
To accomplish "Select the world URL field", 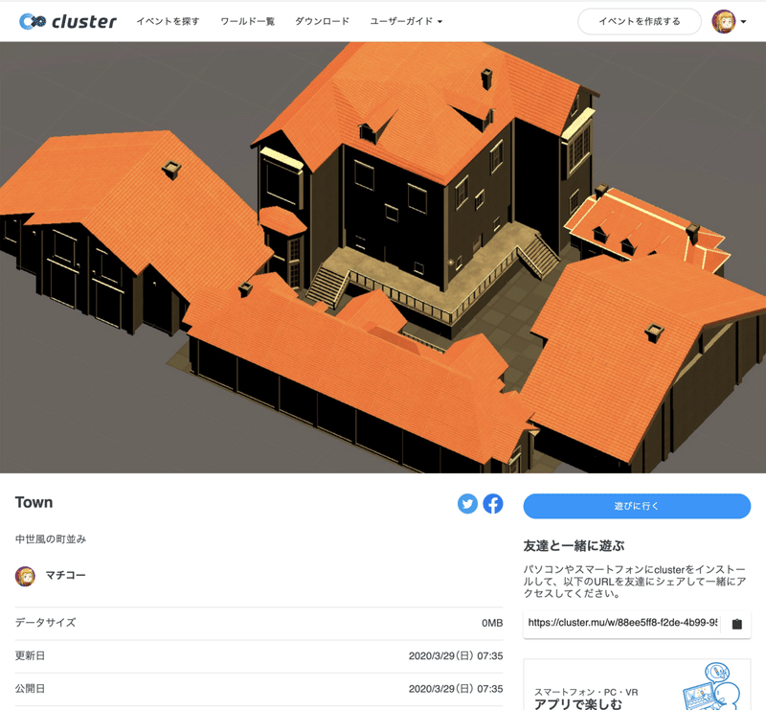I will point(623,623).
